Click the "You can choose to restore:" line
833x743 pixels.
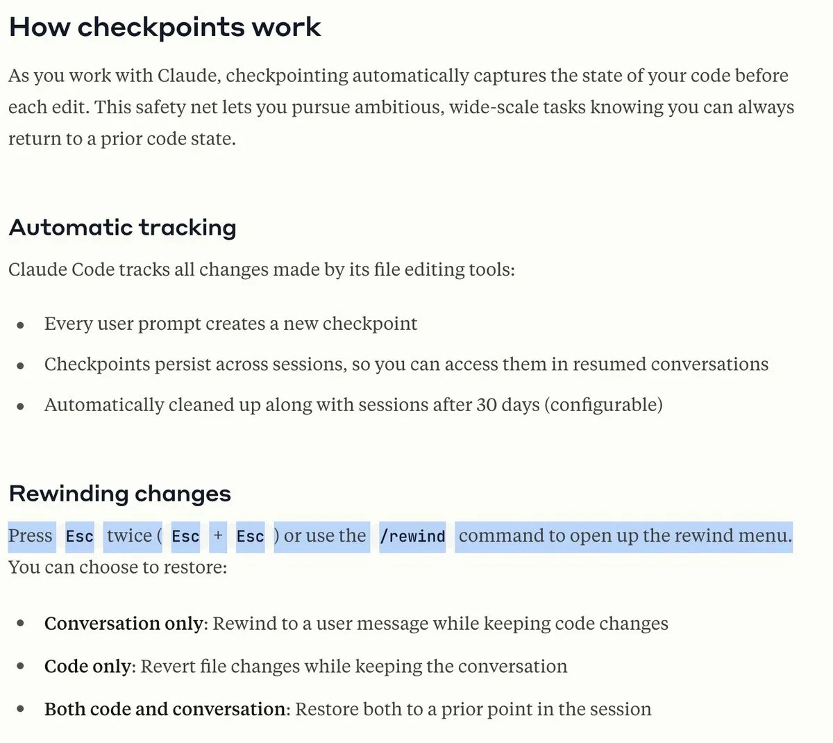coord(117,567)
